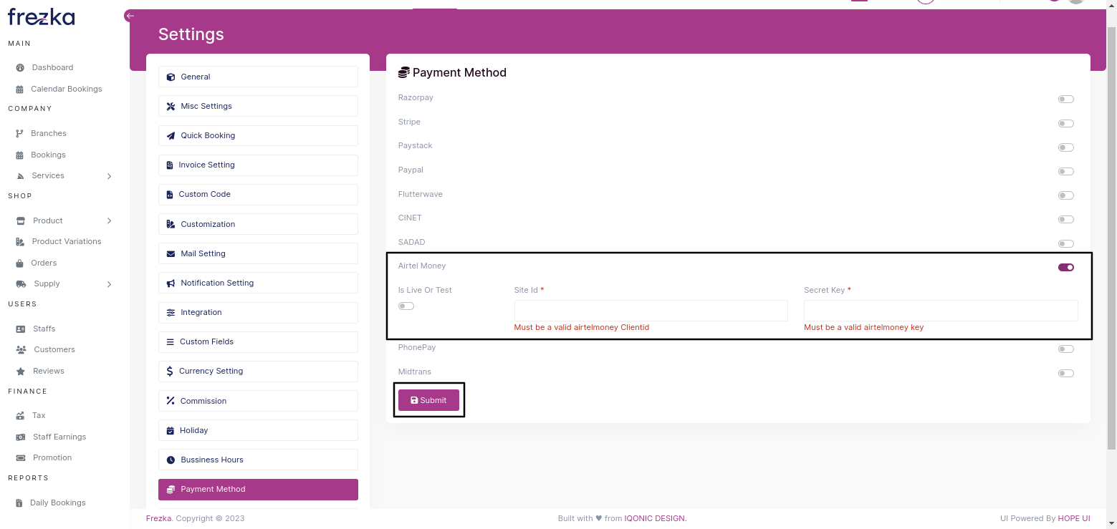Expand the Services submenu chevron

tap(109, 176)
